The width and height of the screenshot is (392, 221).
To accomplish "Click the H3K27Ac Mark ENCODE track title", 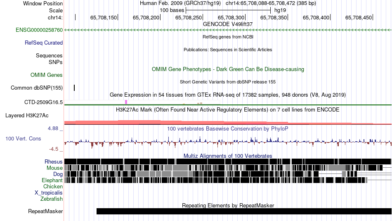I will [228, 109].
